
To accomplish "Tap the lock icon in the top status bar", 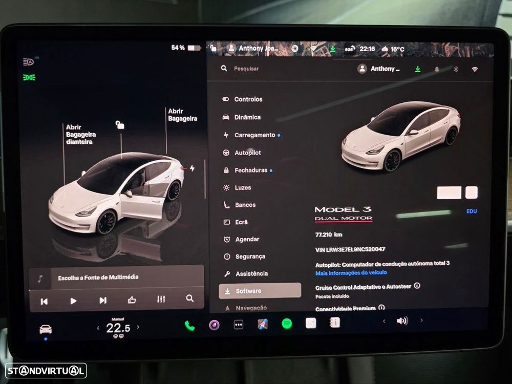I will click(x=213, y=48).
